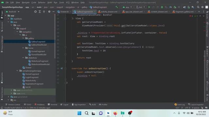The height and width of the screenshot is (117, 209).
Task: Open tab options three-dot menu
Action: pyautogui.click(x=203, y=12)
